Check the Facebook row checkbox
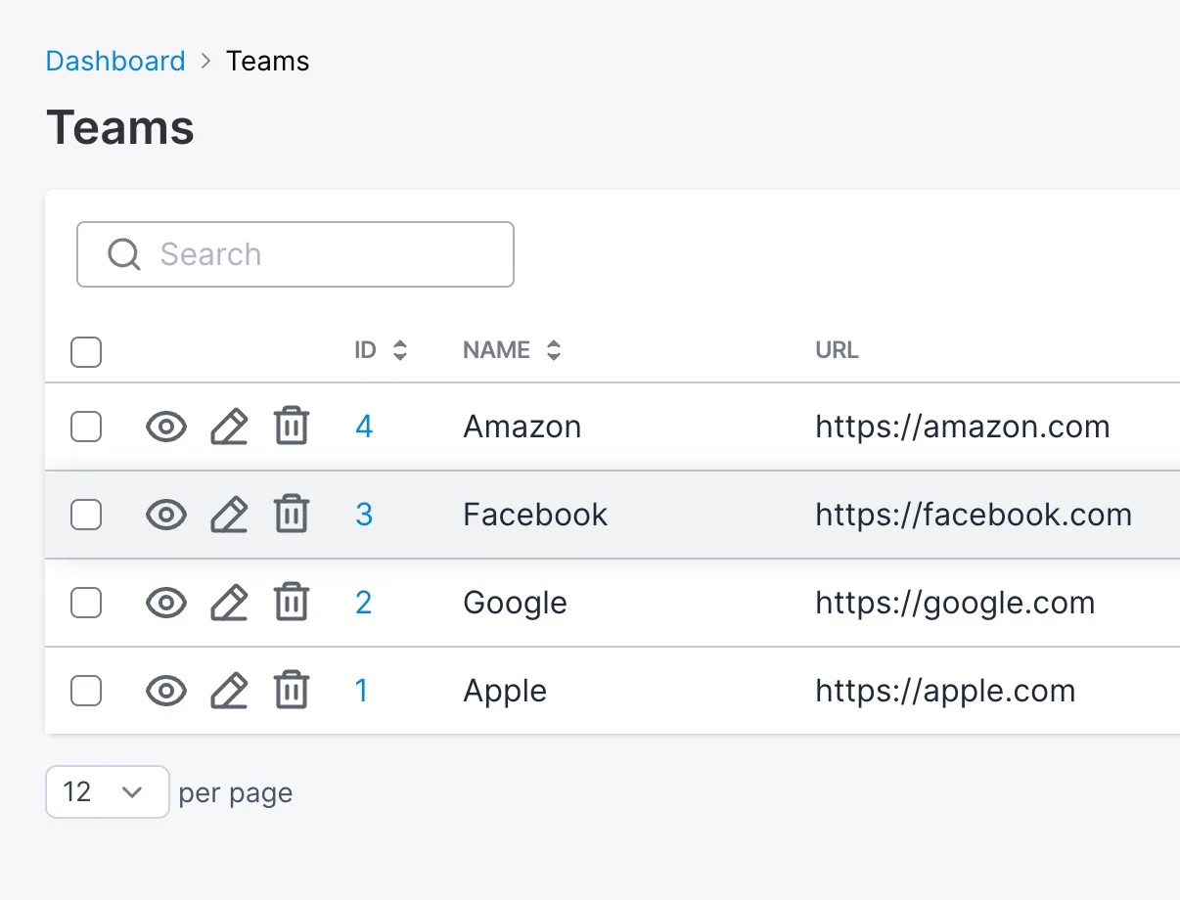Screen dimensions: 1180x900 coord(86,515)
